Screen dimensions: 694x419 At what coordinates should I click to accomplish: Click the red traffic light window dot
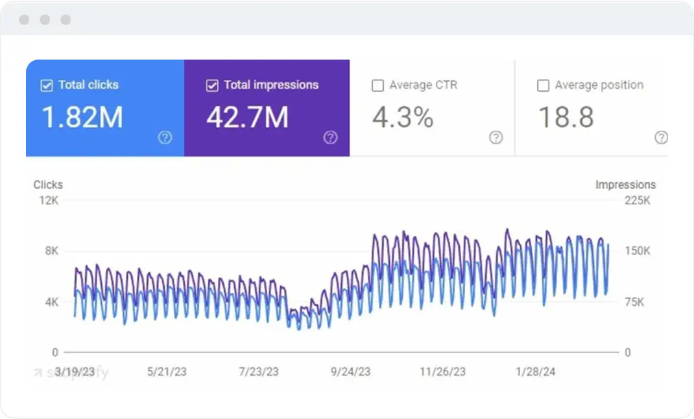pos(24,19)
